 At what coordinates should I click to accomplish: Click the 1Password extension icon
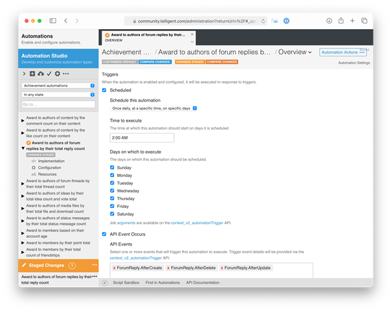(286, 21)
